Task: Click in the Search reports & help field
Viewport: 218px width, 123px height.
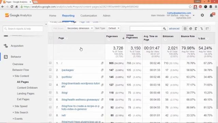Action: pos(23,29)
